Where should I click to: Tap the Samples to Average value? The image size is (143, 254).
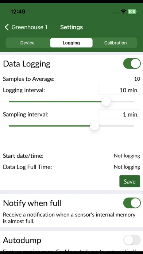137,79
